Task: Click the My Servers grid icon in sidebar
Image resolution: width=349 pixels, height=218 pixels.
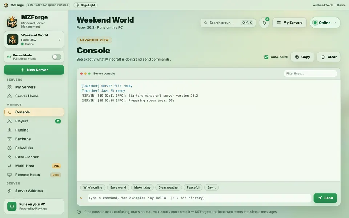Action: click(9, 87)
